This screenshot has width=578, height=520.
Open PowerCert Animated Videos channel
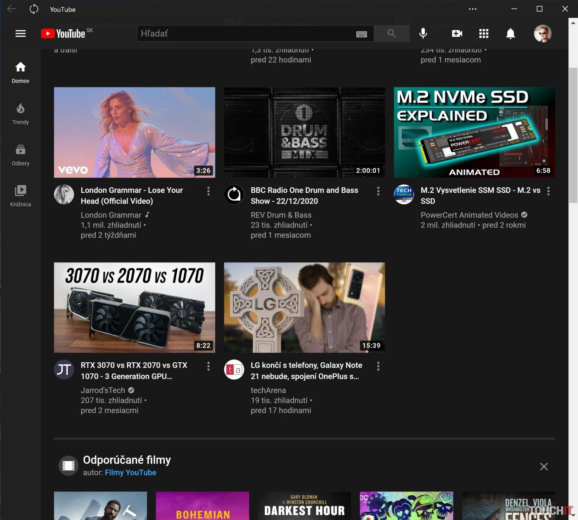tap(469, 215)
